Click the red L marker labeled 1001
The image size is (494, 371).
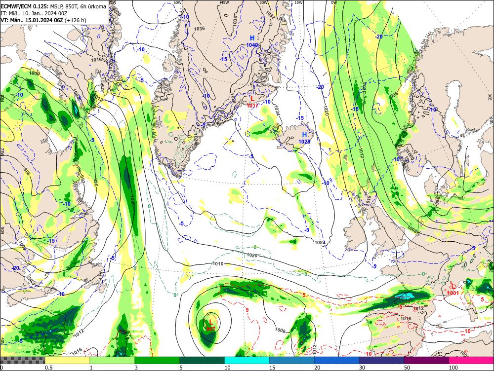tap(453, 286)
